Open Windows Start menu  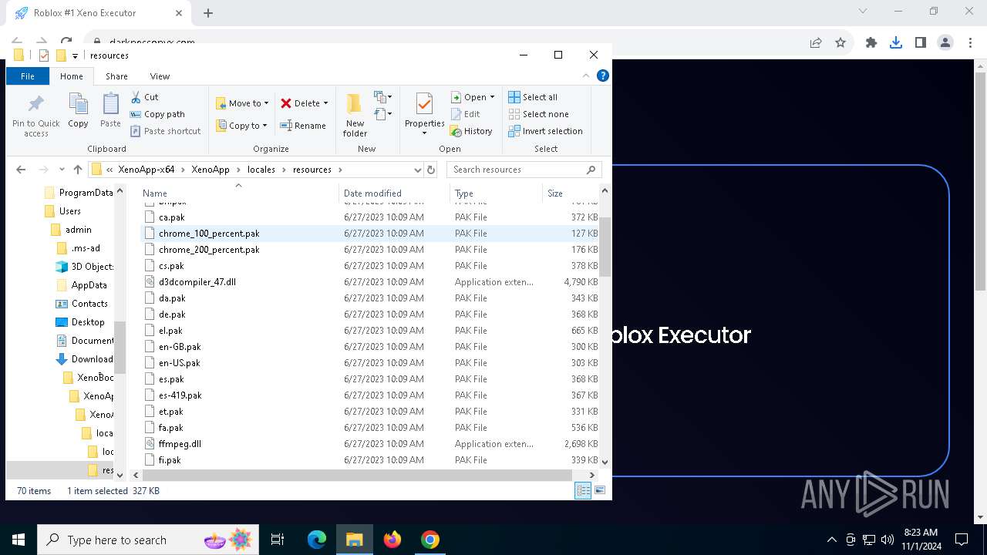coord(19,540)
